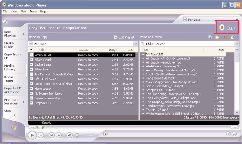Mute the player volume
The height and width of the screenshot is (144, 242).
pyautogui.click(x=70, y=135)
